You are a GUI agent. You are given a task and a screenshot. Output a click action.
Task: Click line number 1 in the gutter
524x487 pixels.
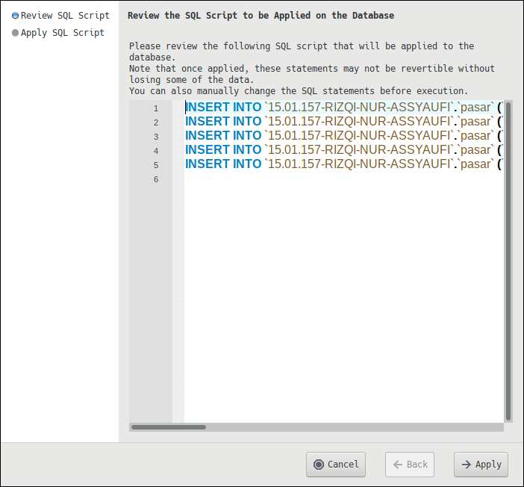click(x=156, y=108)
